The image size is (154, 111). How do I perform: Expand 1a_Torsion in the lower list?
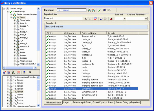(8, 80)
